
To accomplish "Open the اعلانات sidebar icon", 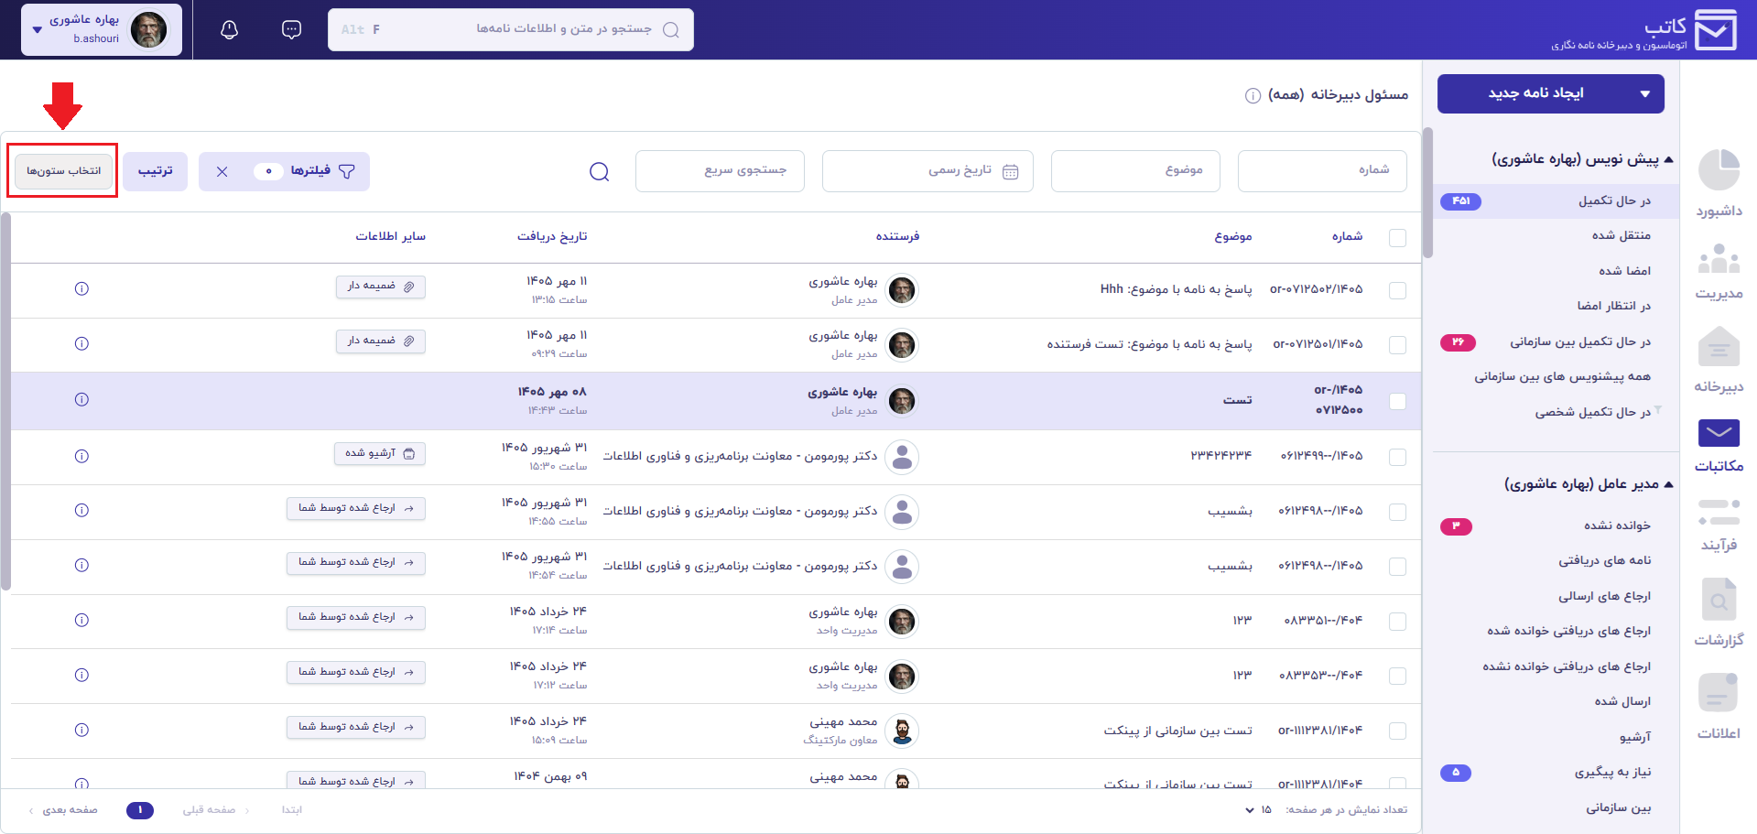I will tap(1719, 692).
